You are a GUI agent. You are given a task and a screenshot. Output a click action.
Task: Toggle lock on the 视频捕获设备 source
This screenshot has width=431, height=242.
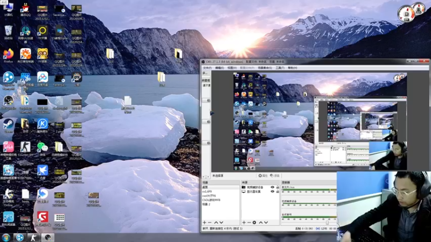(277, 187)
